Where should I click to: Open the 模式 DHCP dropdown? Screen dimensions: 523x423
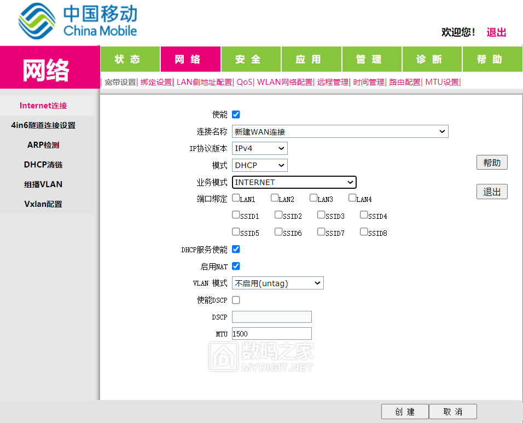click(260, 165)
